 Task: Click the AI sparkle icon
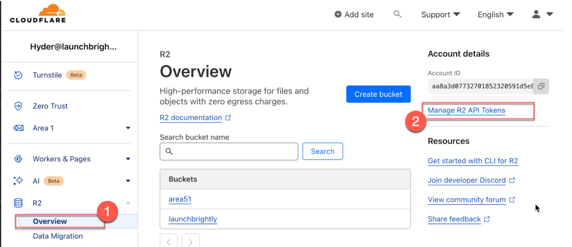[18, 181]
